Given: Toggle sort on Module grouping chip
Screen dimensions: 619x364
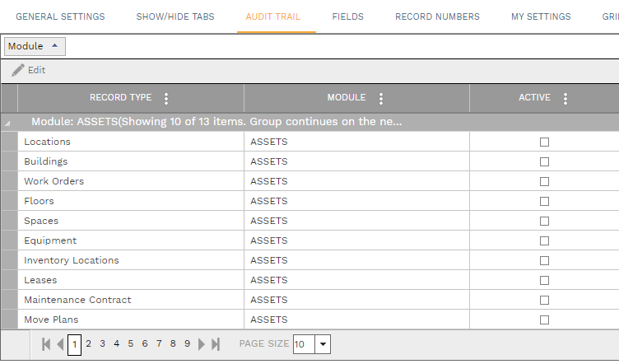Looking at the screenshot, I should click(x=34, y=47).
